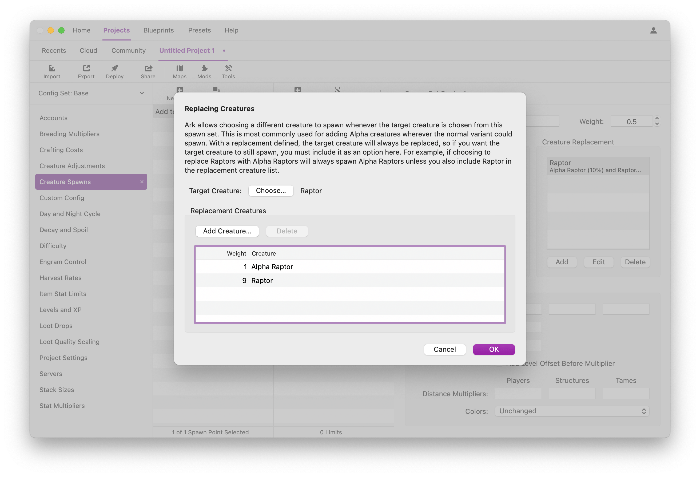This screenshot has height=477, width=700.
Task: Open the Maps toolbar icon
Action: (x=180, y=68)
